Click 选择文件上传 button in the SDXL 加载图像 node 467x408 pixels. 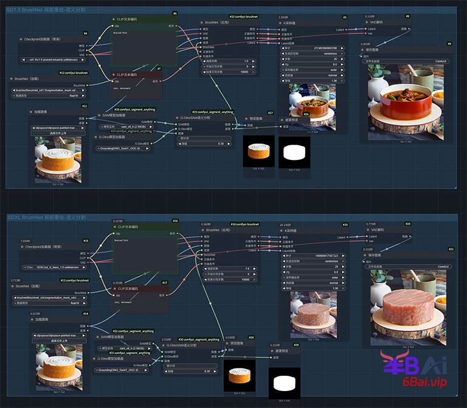[60, 342]
